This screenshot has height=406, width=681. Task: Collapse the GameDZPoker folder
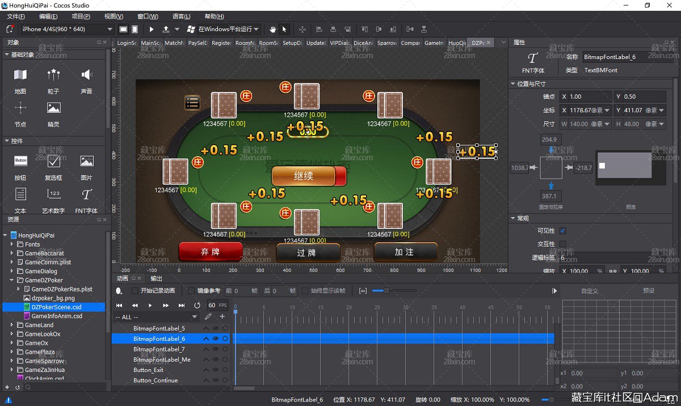12,280
